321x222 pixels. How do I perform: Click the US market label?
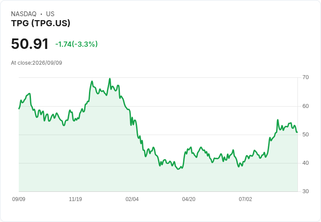(x=50, y=14)
